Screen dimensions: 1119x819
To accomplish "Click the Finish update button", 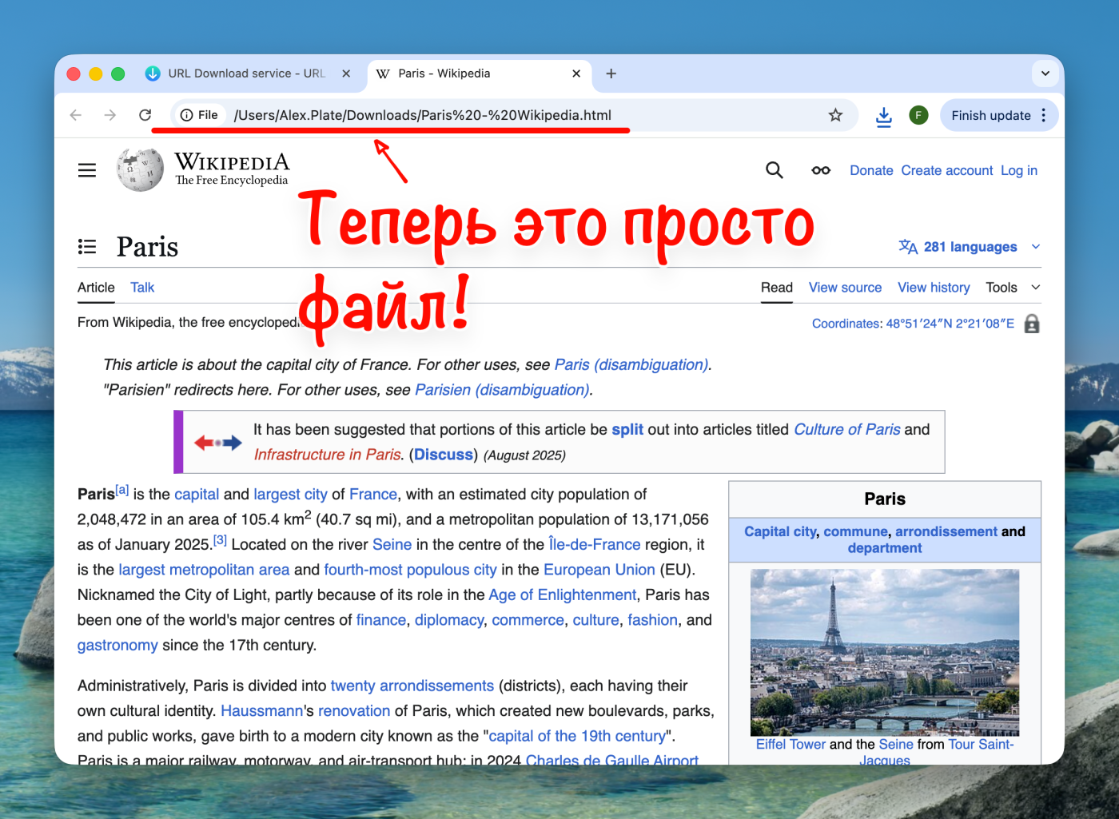I will [x=993, y=114].
